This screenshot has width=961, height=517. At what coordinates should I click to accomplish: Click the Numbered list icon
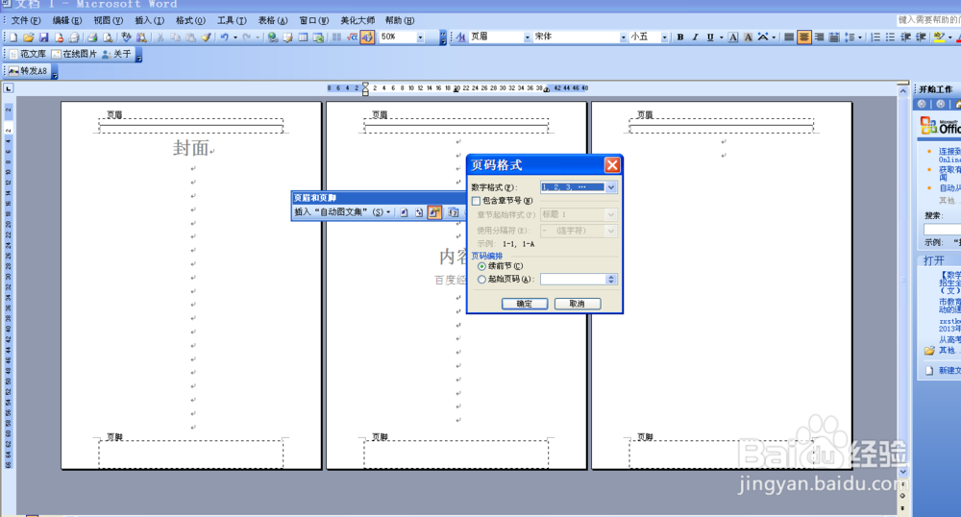point(875,37)
